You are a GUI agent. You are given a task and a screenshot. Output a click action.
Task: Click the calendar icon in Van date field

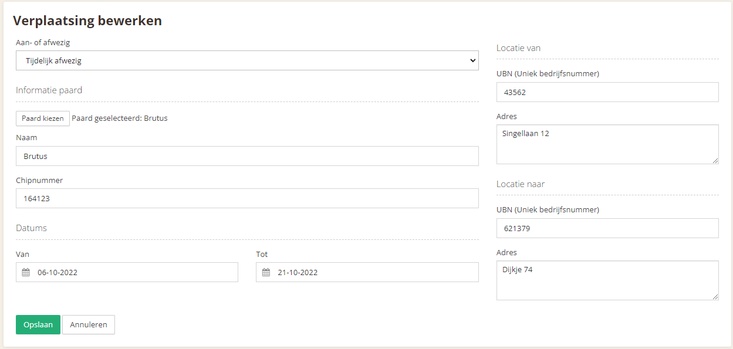[26, 272]
